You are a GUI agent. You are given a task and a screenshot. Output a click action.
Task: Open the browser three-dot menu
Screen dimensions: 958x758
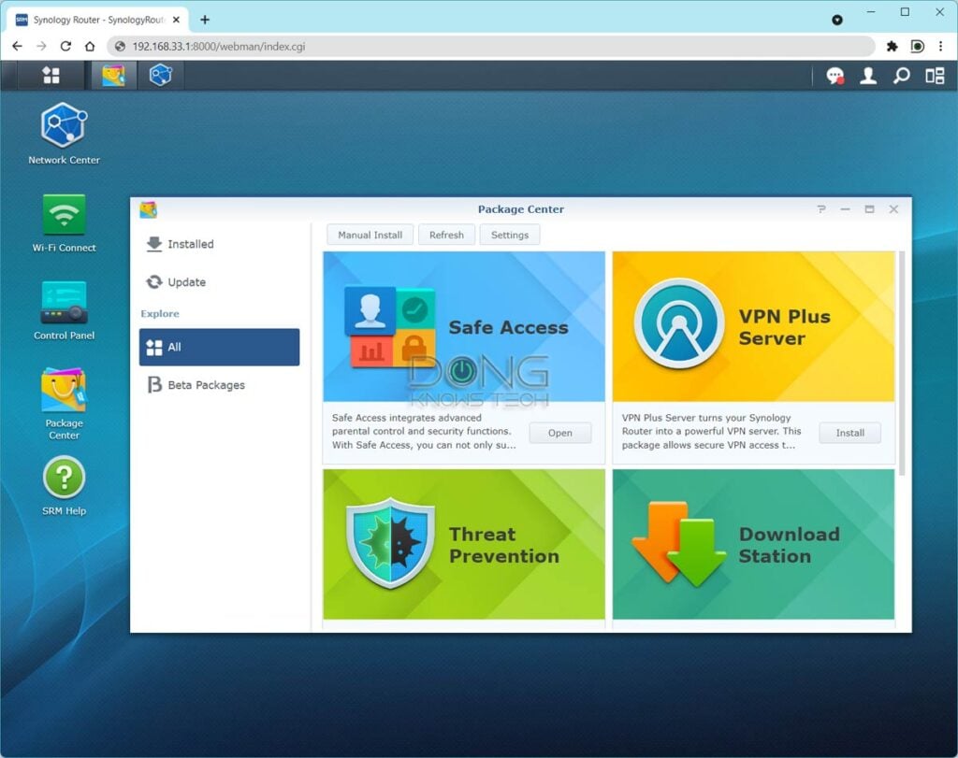941,47
